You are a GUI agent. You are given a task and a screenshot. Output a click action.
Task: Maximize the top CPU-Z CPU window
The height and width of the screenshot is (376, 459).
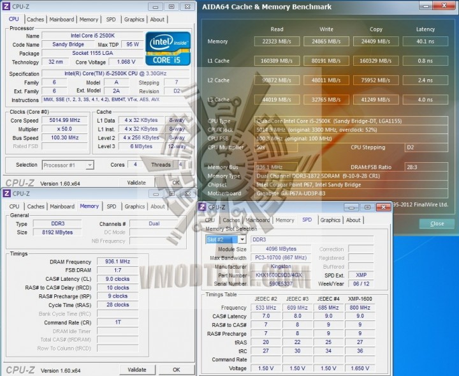click(171, 7)
